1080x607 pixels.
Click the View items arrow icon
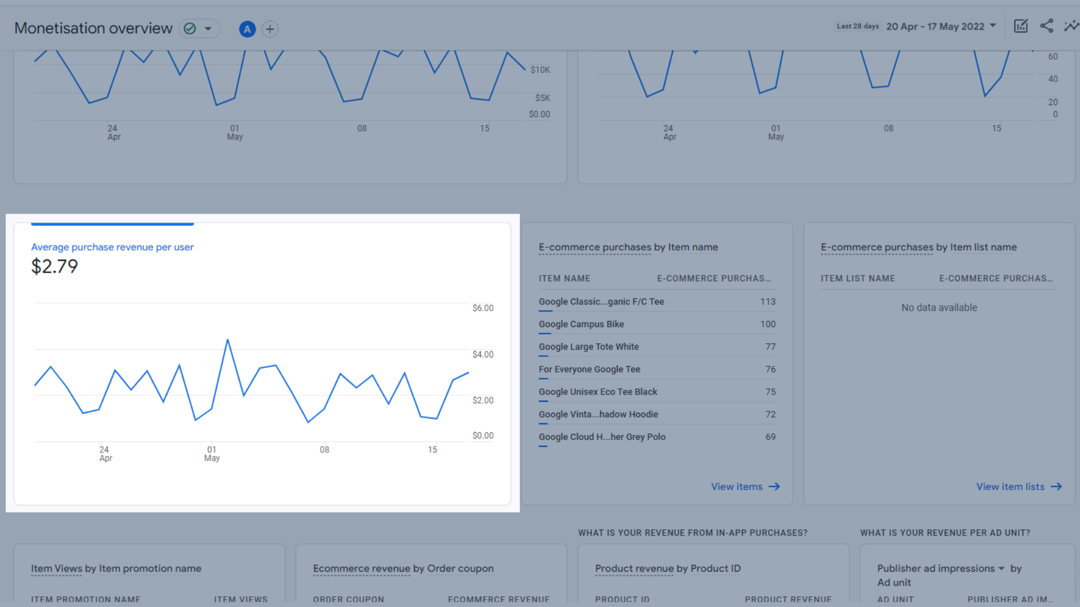click(775, 487)
